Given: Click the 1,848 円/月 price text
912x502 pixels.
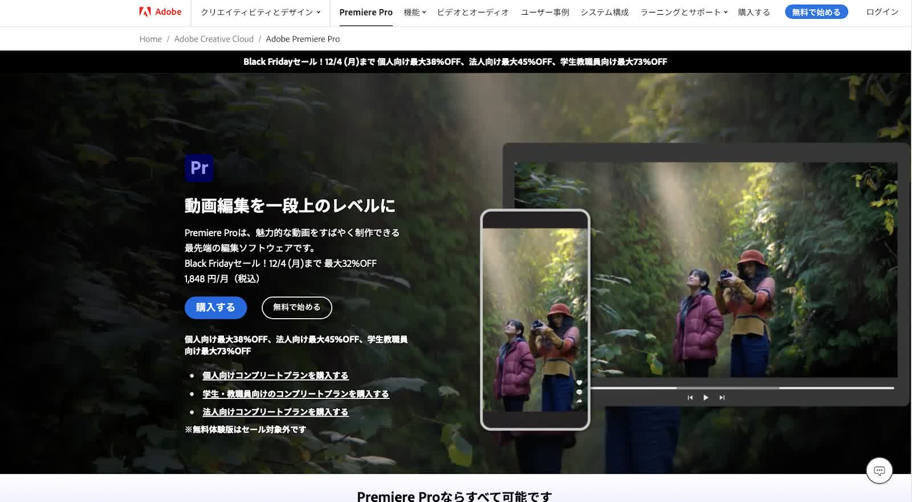Looking at the screenshot, I should pos(222,279).
